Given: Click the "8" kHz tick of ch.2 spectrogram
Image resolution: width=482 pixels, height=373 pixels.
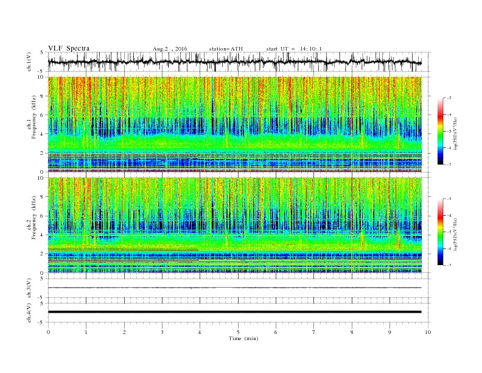Looking at the screenshot, I should 43,197.
